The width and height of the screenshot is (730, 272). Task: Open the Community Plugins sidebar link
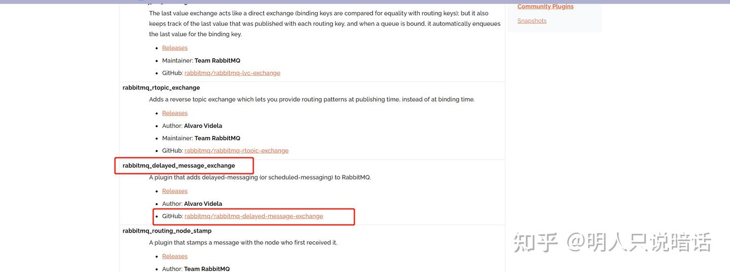pyautogui.click(x=545, y=7)
